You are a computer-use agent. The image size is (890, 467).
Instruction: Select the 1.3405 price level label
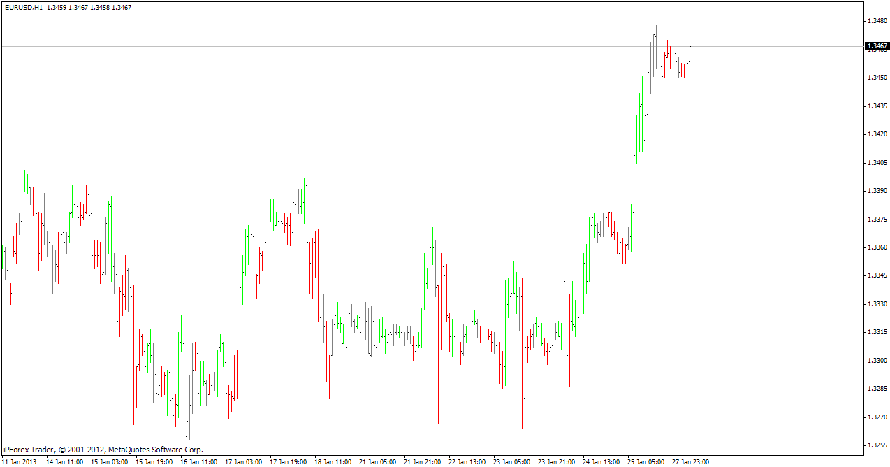point(877,163)
